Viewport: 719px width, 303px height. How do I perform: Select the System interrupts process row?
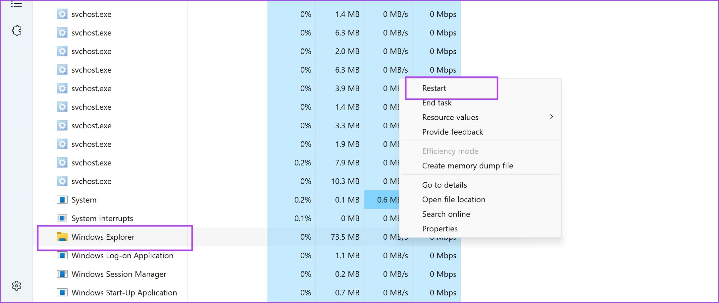coord(102,218)
